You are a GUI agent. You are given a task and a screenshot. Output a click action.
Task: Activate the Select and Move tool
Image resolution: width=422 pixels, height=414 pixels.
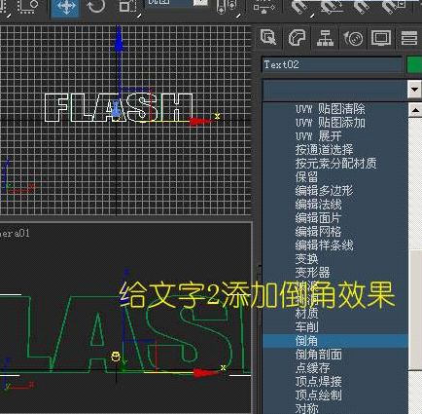(x=65, y=7)
